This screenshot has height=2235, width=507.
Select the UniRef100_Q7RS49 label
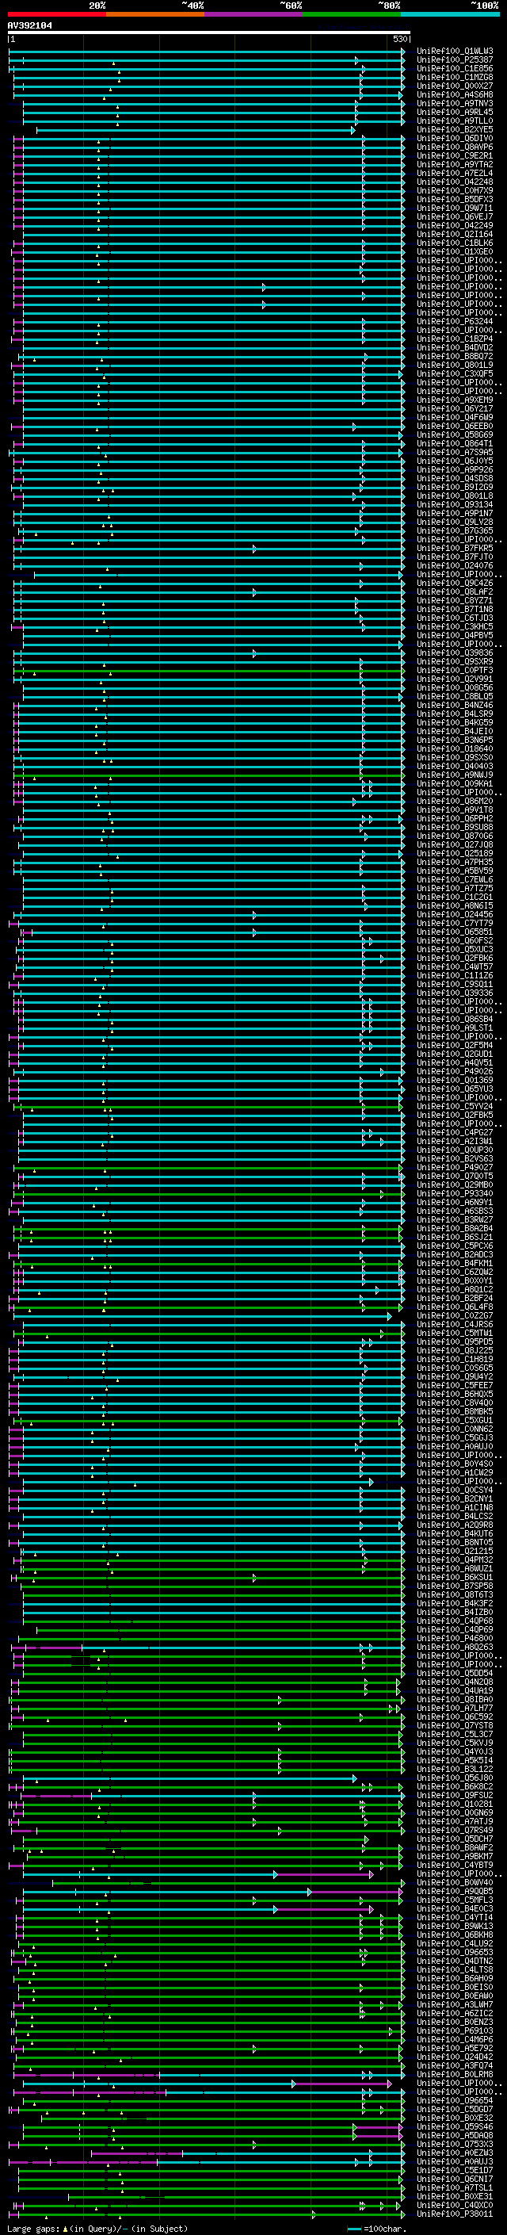coord(455,1831)
